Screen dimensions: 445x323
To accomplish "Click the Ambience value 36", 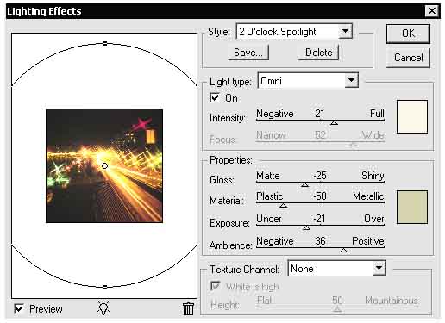I will coord(320,241).
